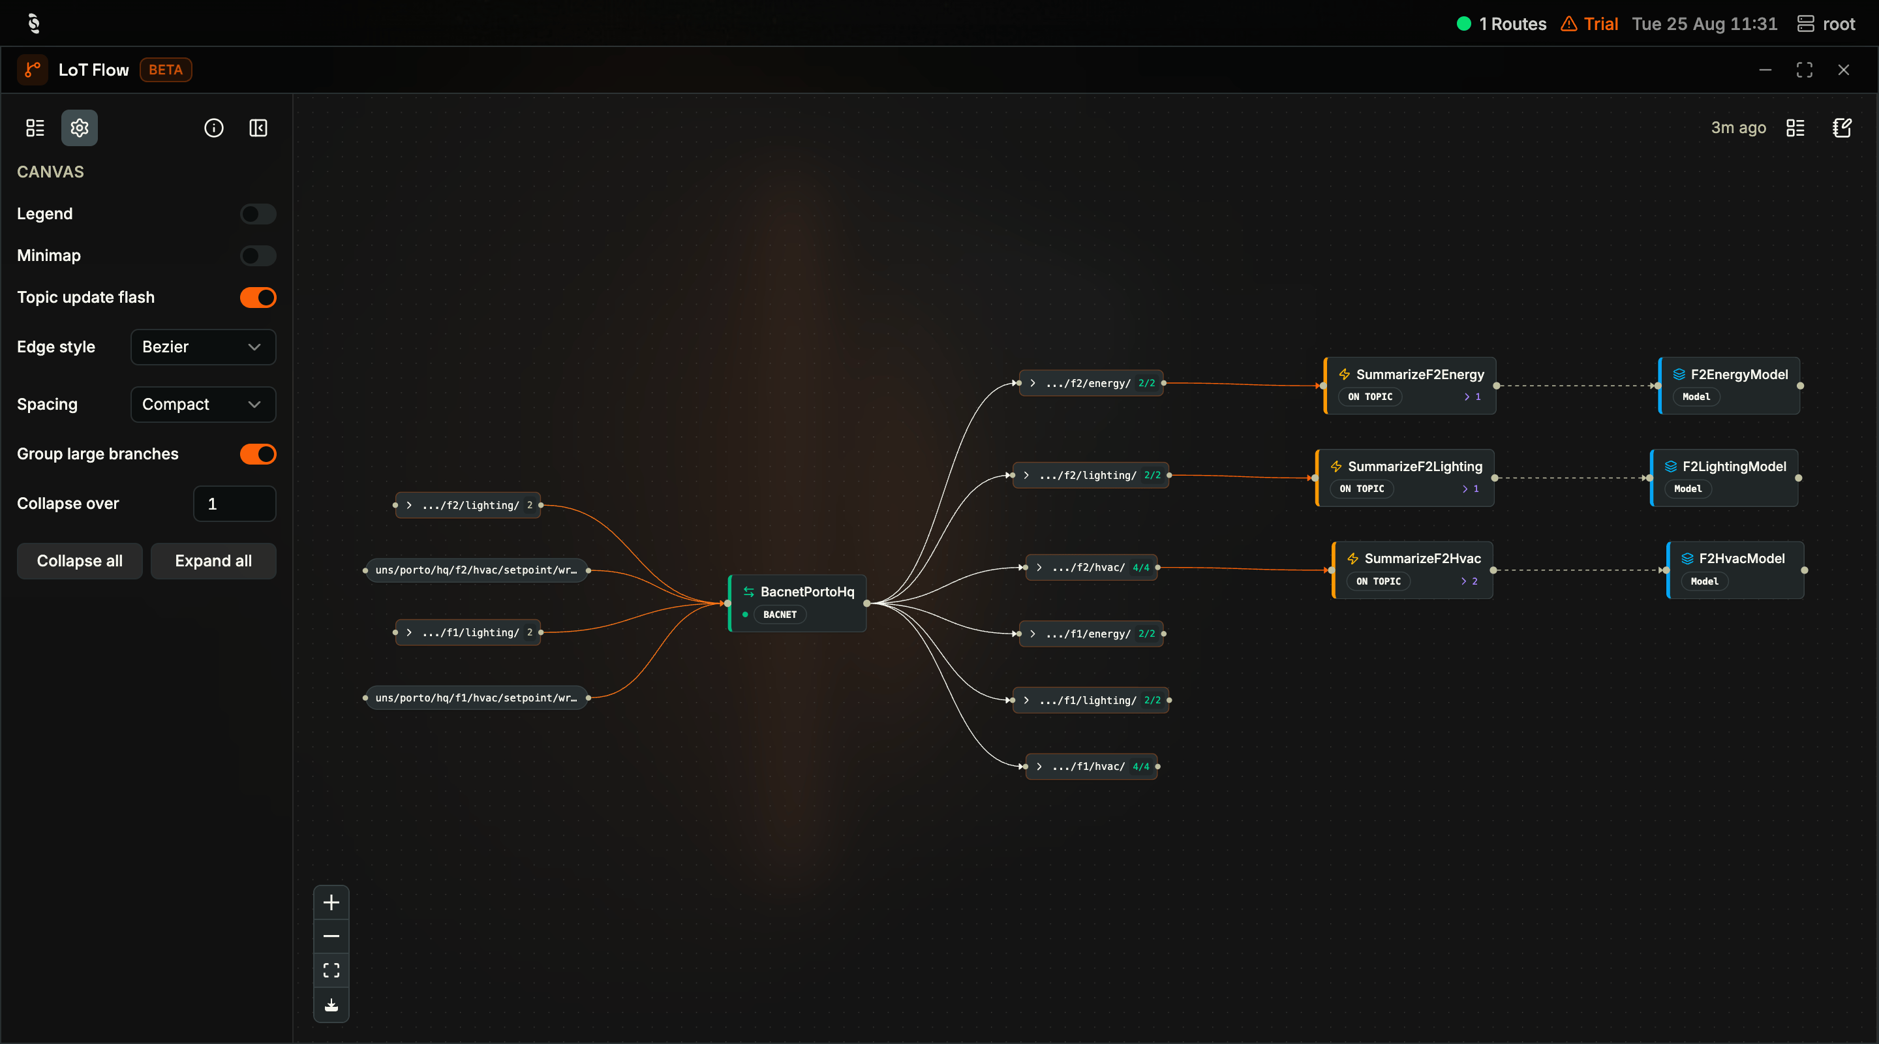1879x1044 pixels.
Task: Expand the .../f1/lighting/ 2/2 group
Action: [1026, 700]
